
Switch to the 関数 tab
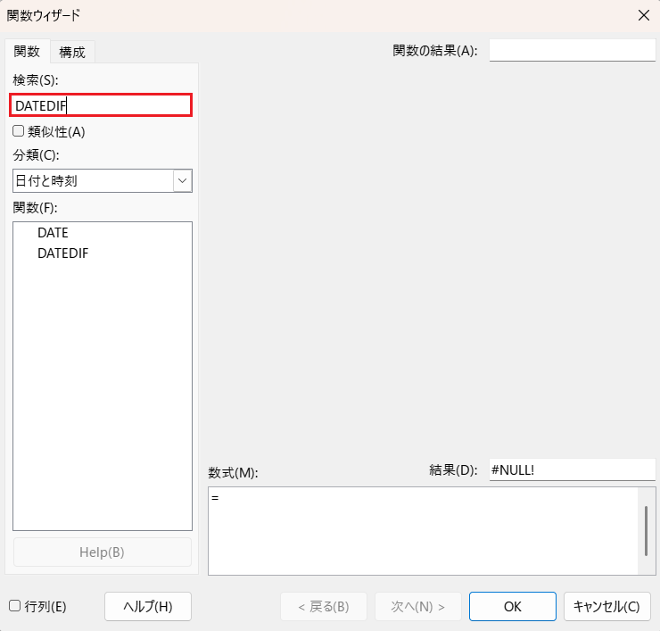[27, 52]
